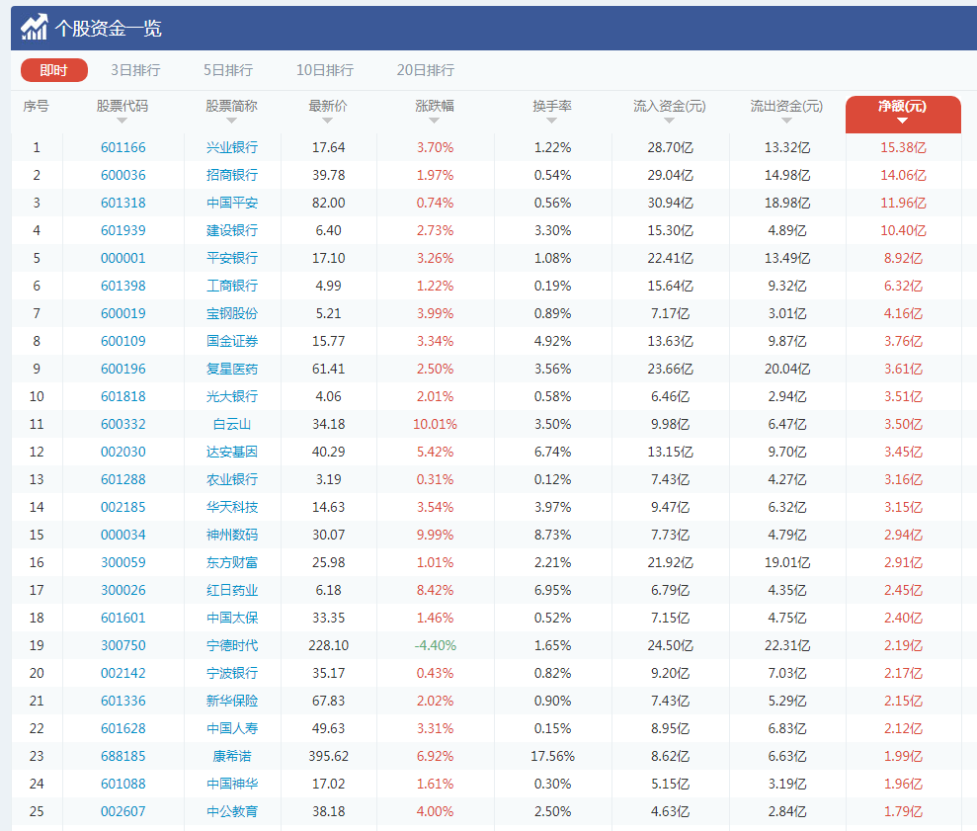Image resolution: width=977 pixels, height=831 pixels.
Task: Sort by 最新价 column arrow
Action: pos(328,121)
